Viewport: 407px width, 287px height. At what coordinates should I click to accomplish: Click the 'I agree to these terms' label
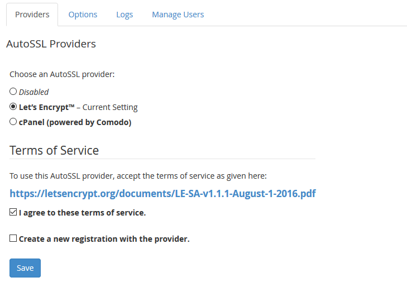pyautogui.click(x=82, y=213)
